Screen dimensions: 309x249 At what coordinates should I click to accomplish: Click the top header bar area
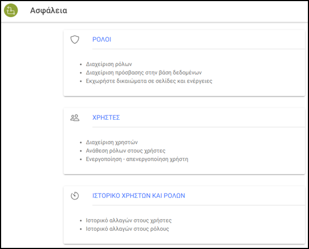point(177,11)
